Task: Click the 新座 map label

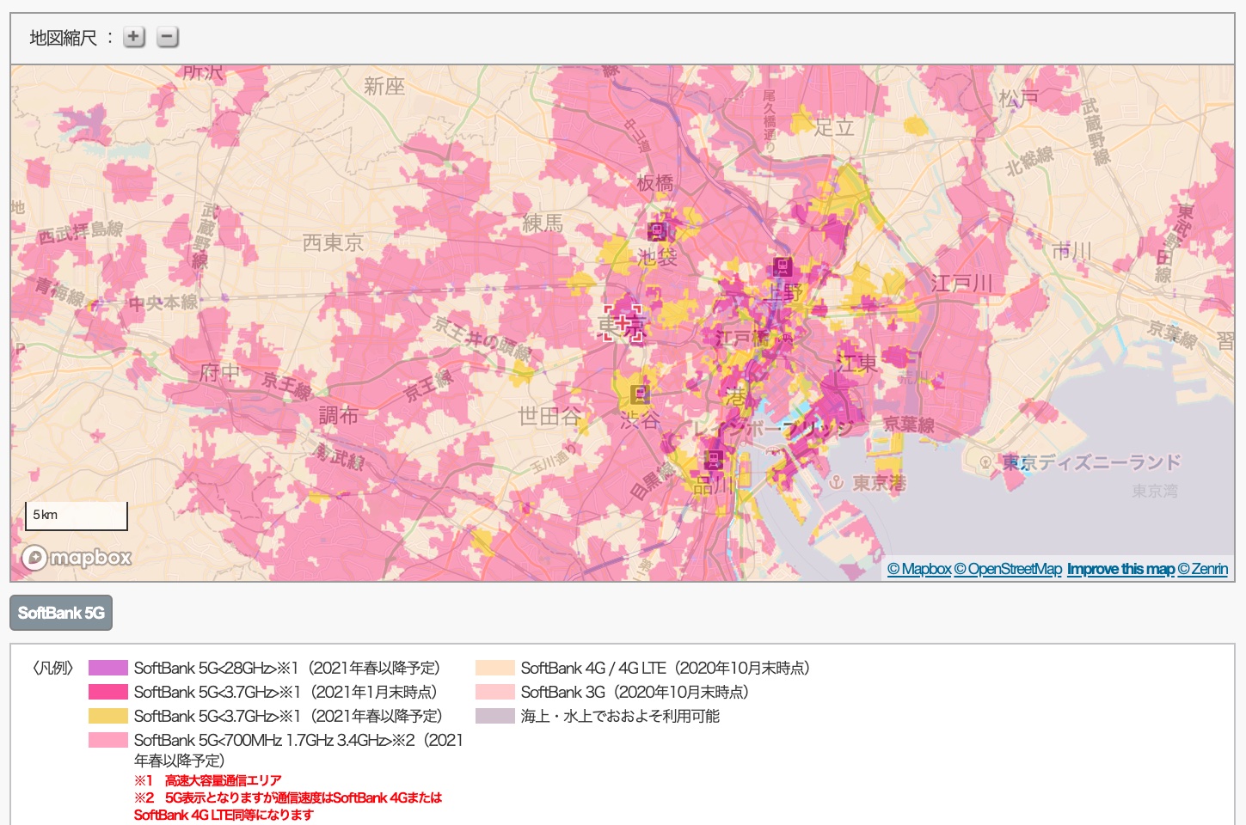Action: (384, 86)
